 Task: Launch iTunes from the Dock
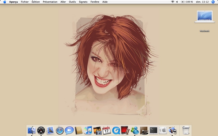tap(88, 131)
